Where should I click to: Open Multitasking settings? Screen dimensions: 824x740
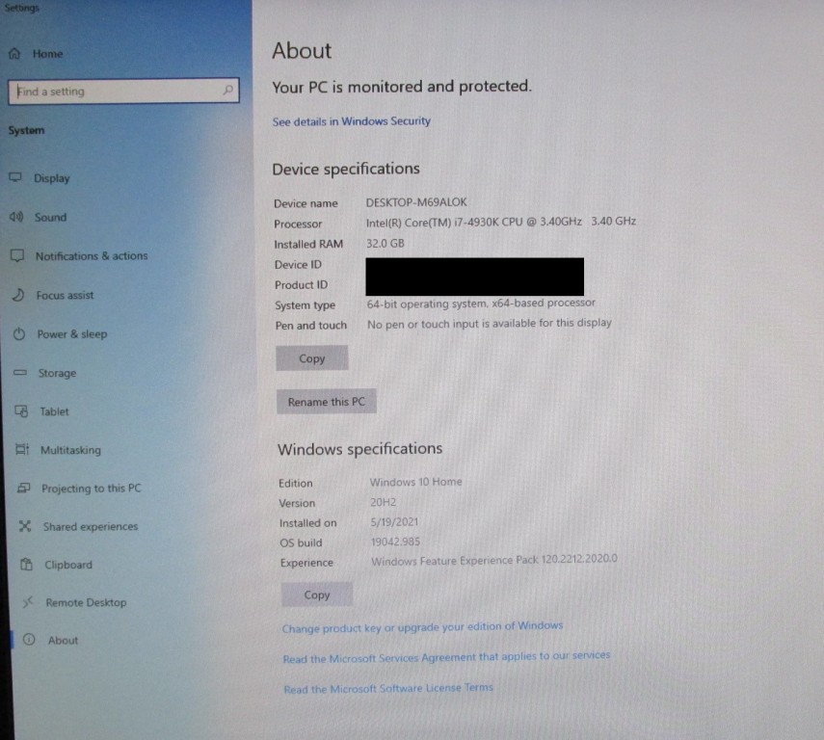71,450
